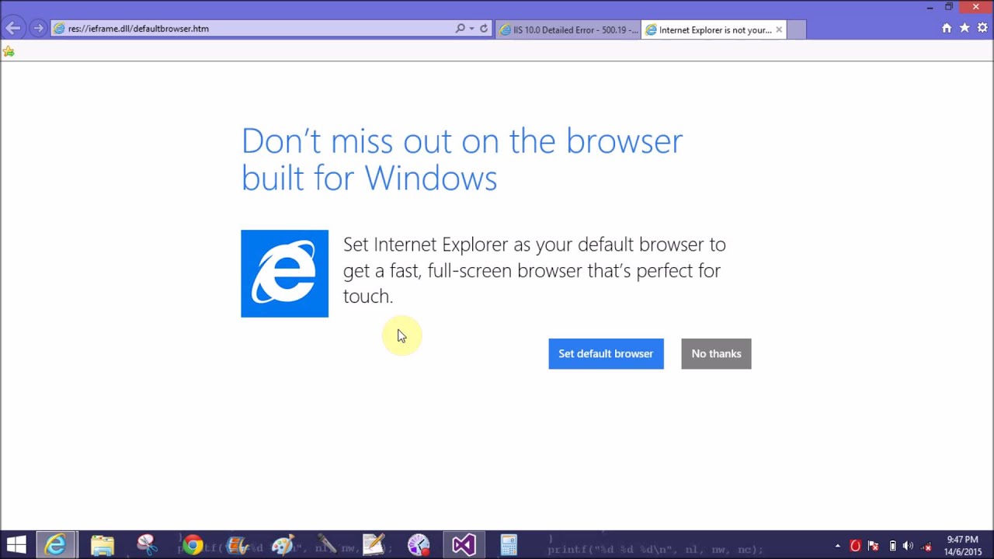Switch to the IIS 10.0 Detailed Error tab
994x559 pixels.
click(568, 30)
